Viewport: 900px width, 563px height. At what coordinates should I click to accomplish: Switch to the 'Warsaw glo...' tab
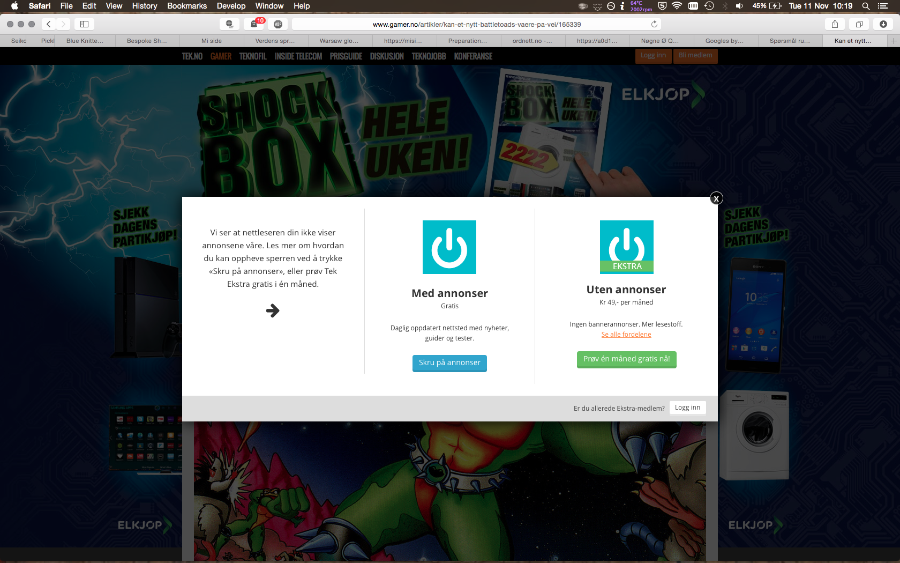click(339, 41)
